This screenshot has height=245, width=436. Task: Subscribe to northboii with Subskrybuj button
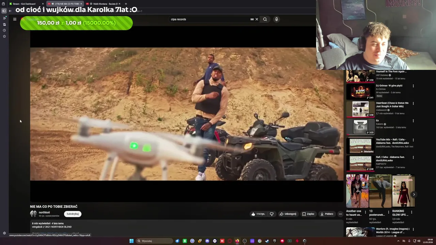(x=73, y=214)
